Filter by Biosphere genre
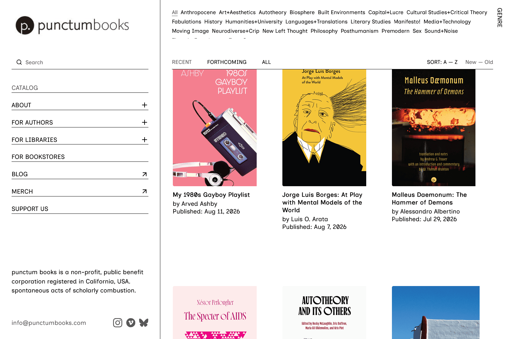The height and width of the screenshot is (339, 505). click(x=302, y=13)
